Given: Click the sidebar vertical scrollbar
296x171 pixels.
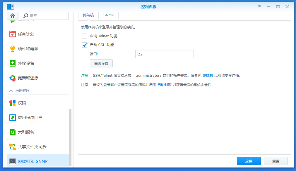Looking at the screenshot, I should click(70, 137).
